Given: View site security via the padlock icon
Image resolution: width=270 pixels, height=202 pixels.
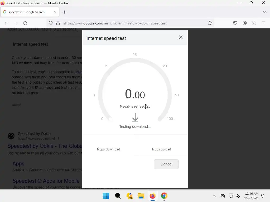Looking at the screenshot, I should coord(58,23).
